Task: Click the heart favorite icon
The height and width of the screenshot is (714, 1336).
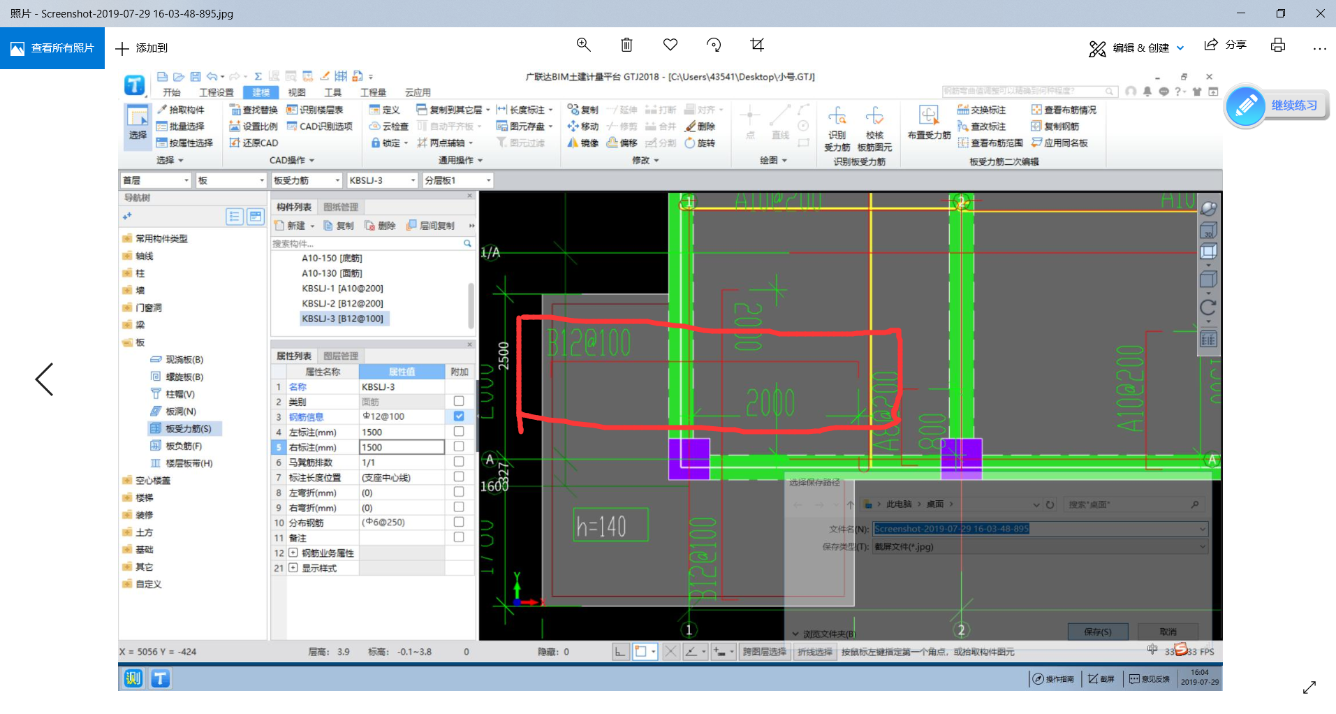Action: 670,45
